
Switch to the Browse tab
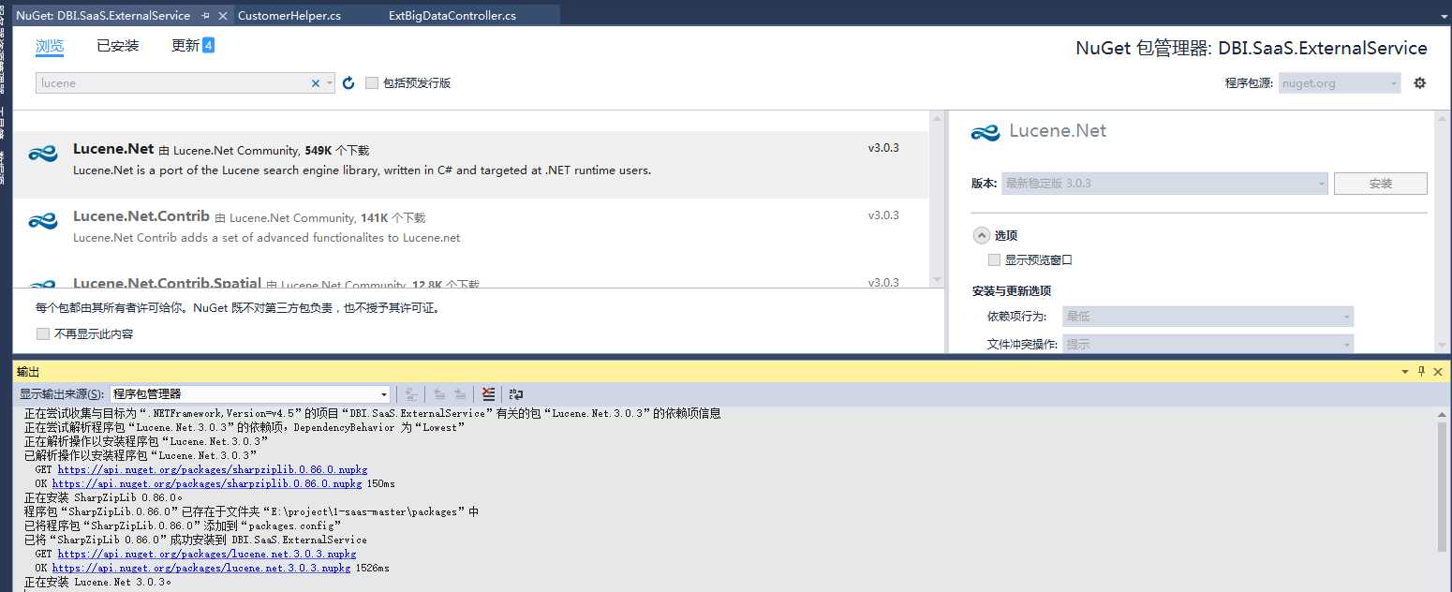[x=50, y=46]
